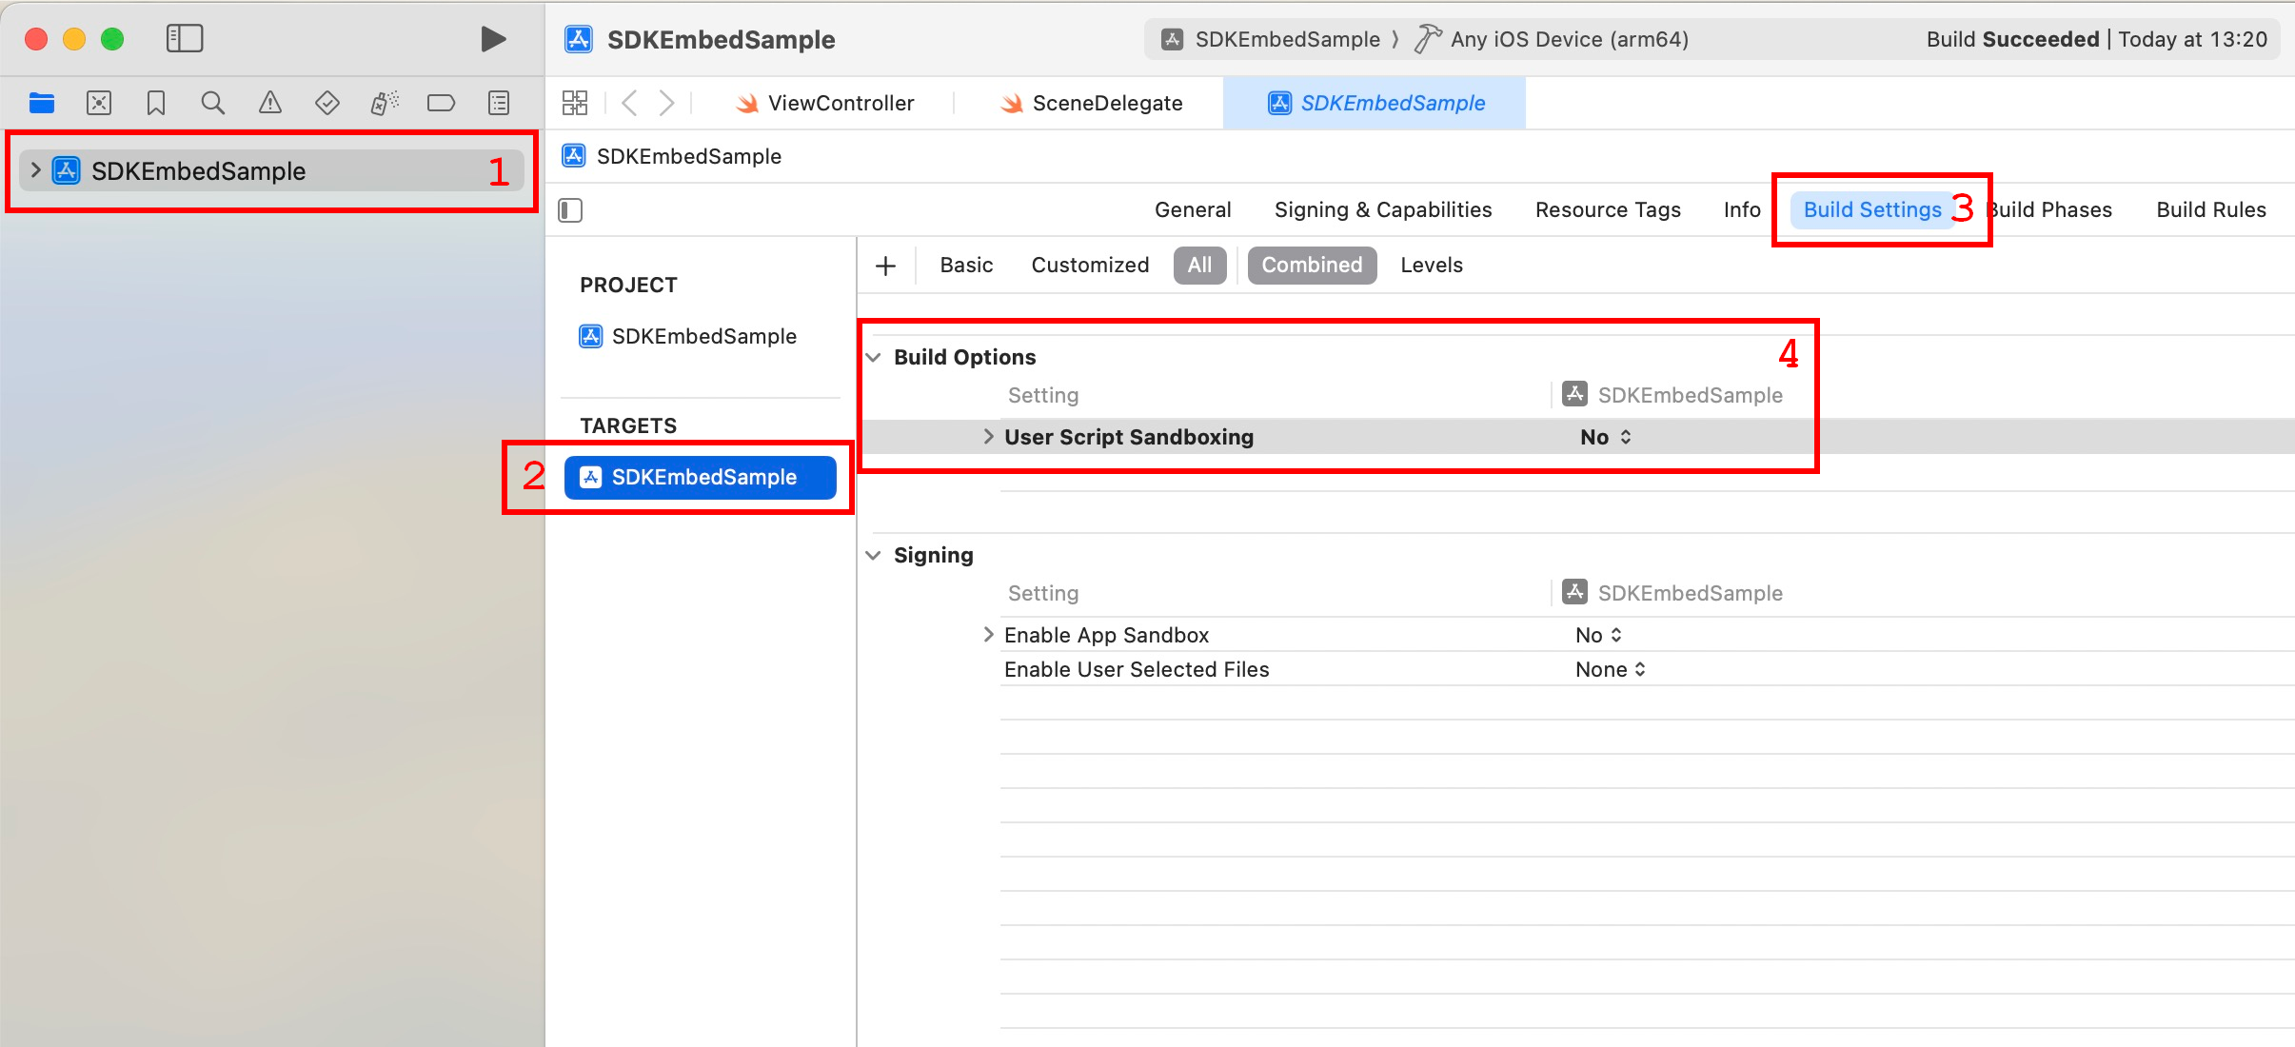Open the Debug navigator spray icon
The width and height of the screenshot is (2295, 1047).
[x=385, y=103]
